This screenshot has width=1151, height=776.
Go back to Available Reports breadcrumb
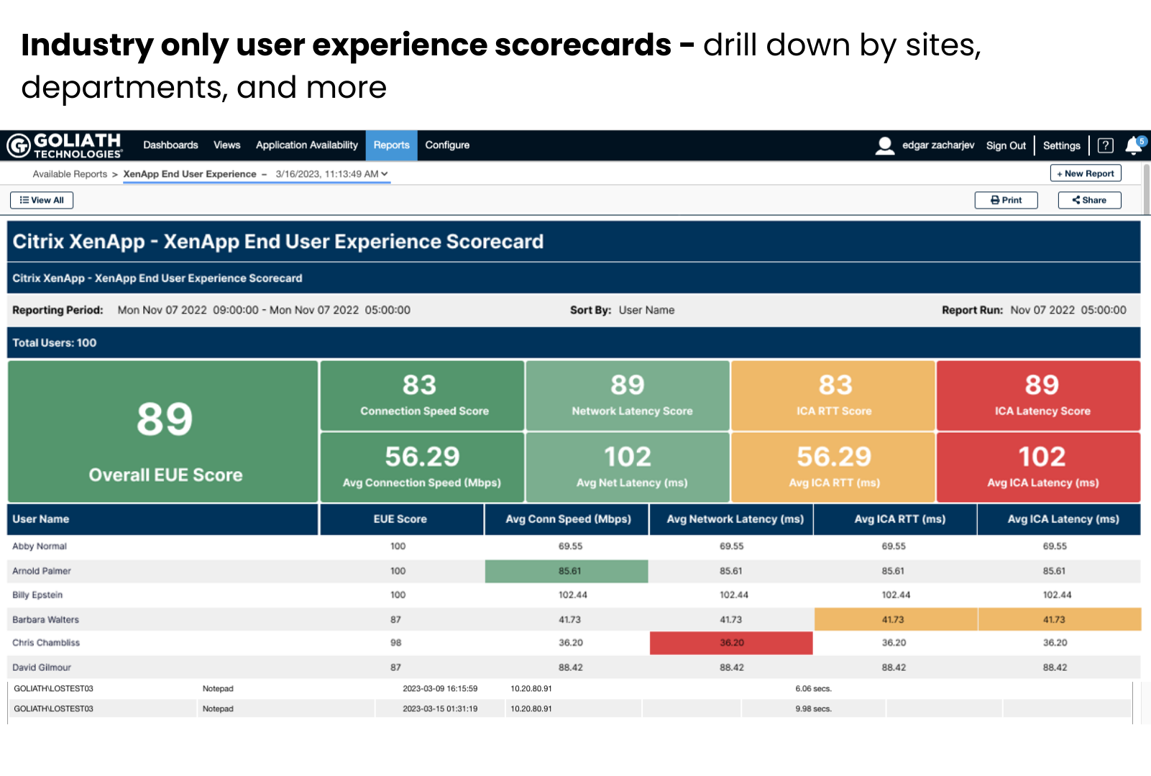click(70, 174)
